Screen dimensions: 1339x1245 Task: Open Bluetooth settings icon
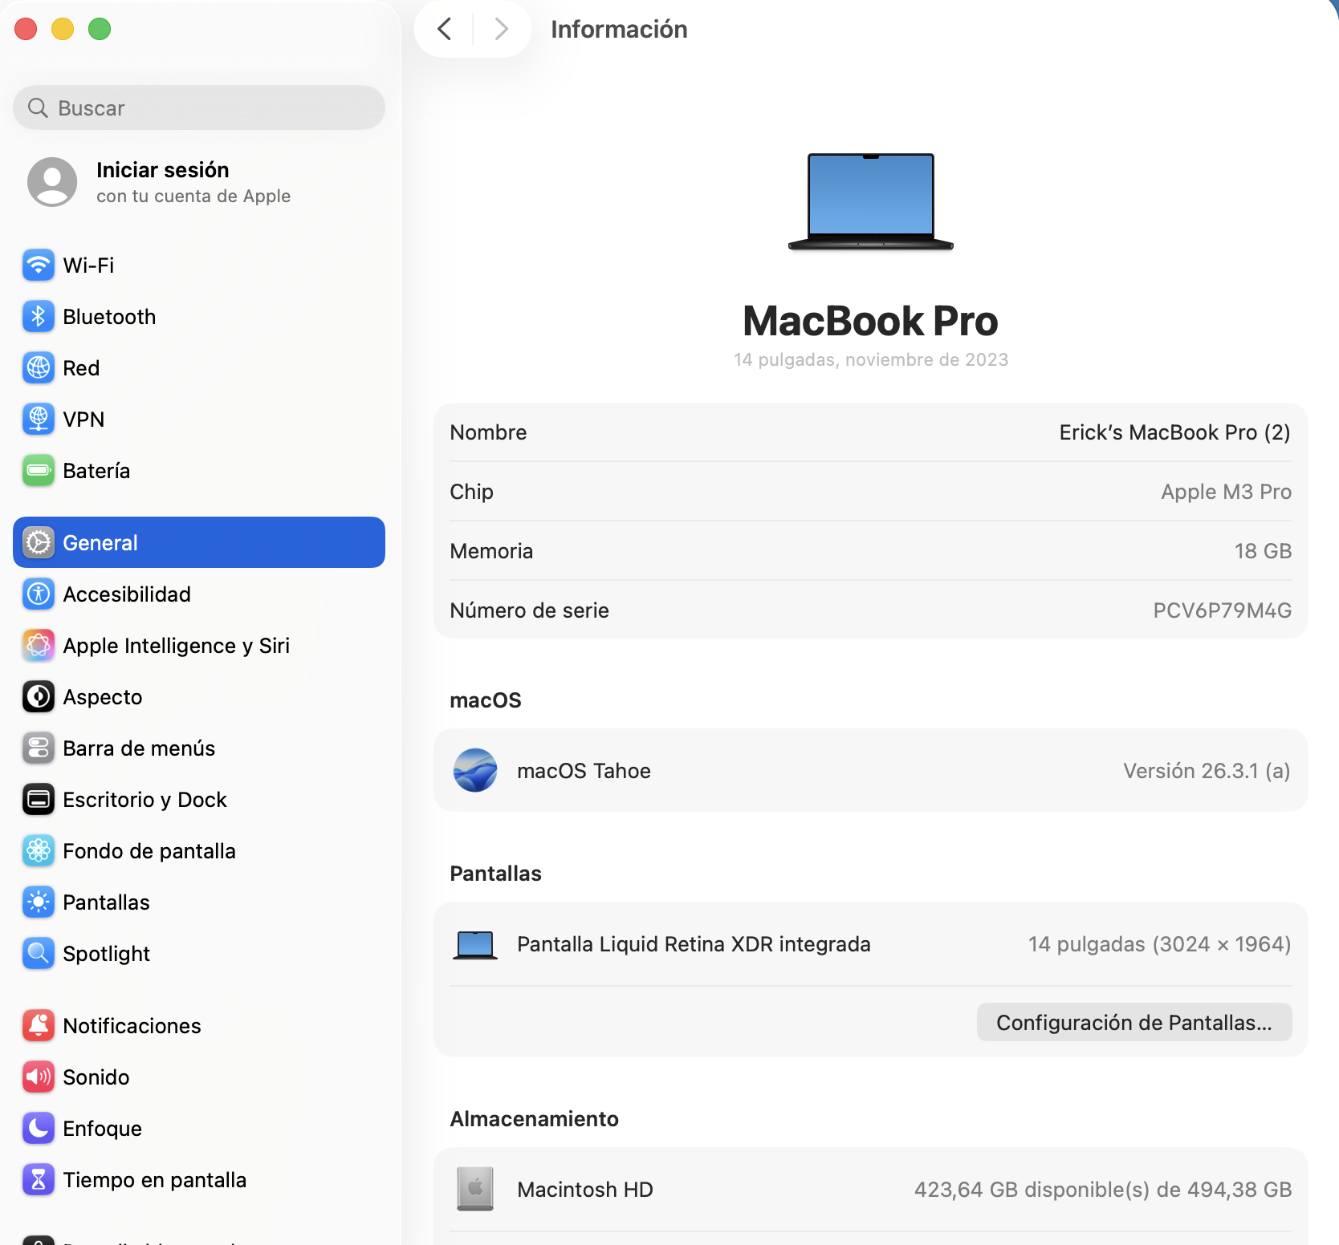(x=39, y=316)
